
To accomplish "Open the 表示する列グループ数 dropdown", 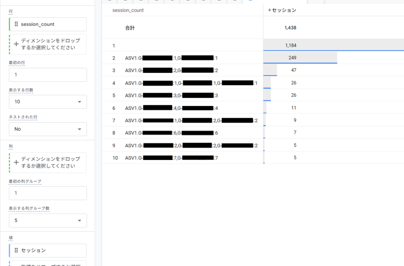I will coord(47,220).
